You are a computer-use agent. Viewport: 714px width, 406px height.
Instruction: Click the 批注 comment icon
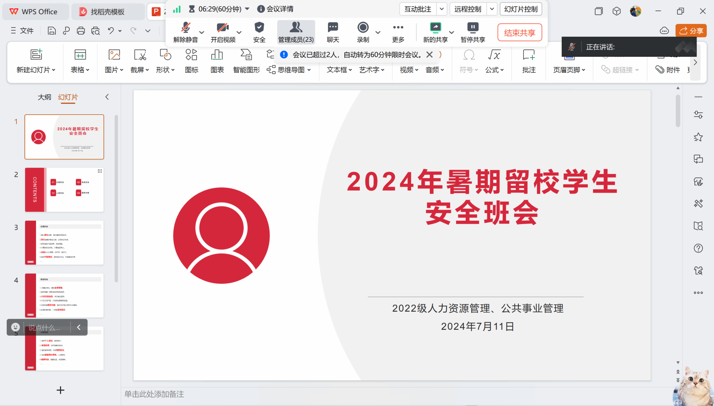point(529,55)
